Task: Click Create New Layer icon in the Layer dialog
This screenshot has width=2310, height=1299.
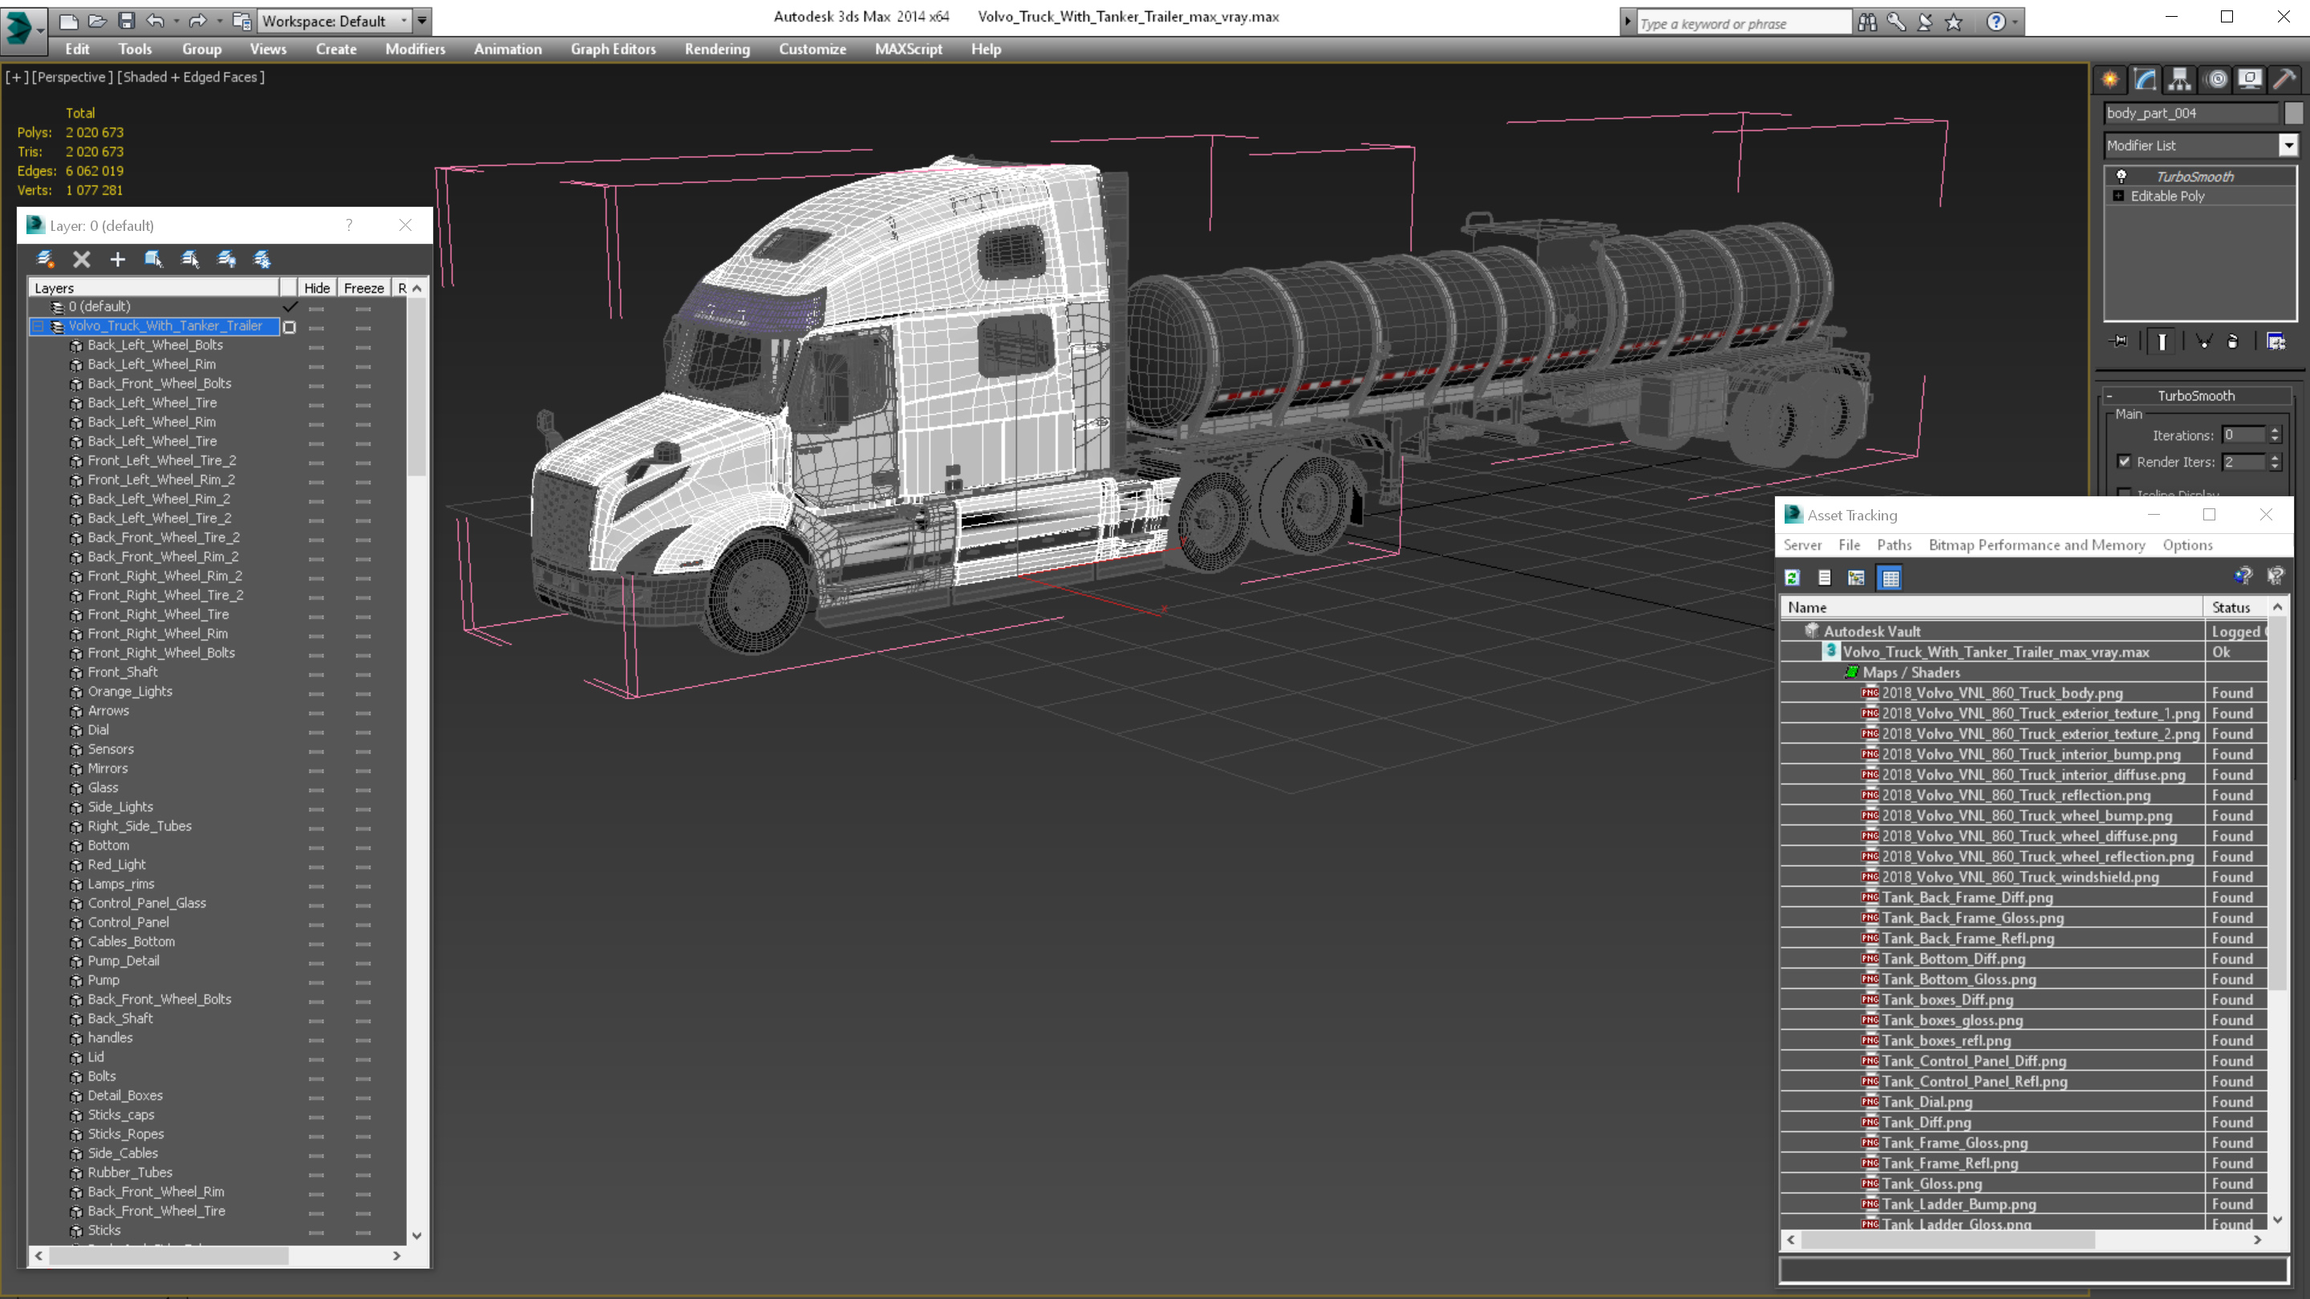Action: [x=45, y=259]
